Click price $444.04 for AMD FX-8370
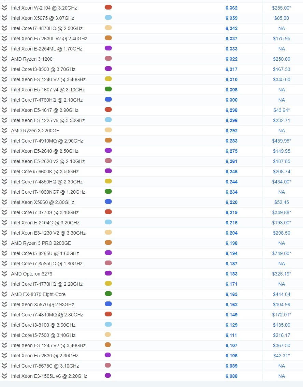 click(x=282, y=294)
